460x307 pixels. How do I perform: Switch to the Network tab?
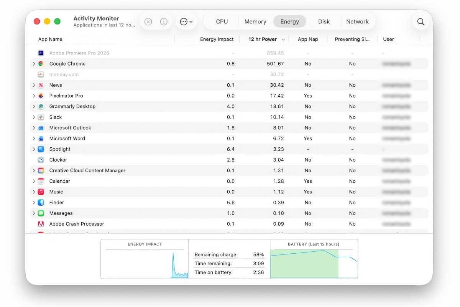358,22
